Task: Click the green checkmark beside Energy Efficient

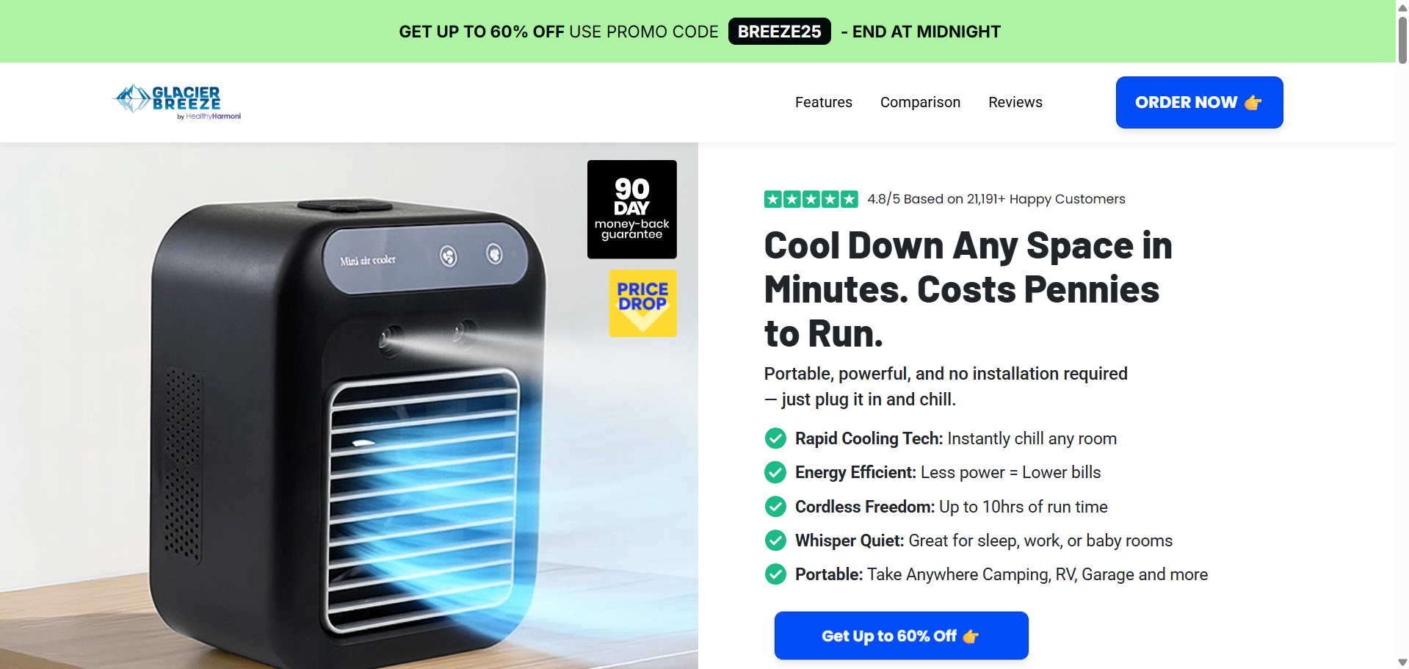Action: pos(775,472)
